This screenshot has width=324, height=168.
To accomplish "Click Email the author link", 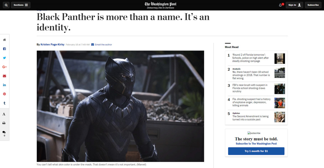I will tap(103, 45).
